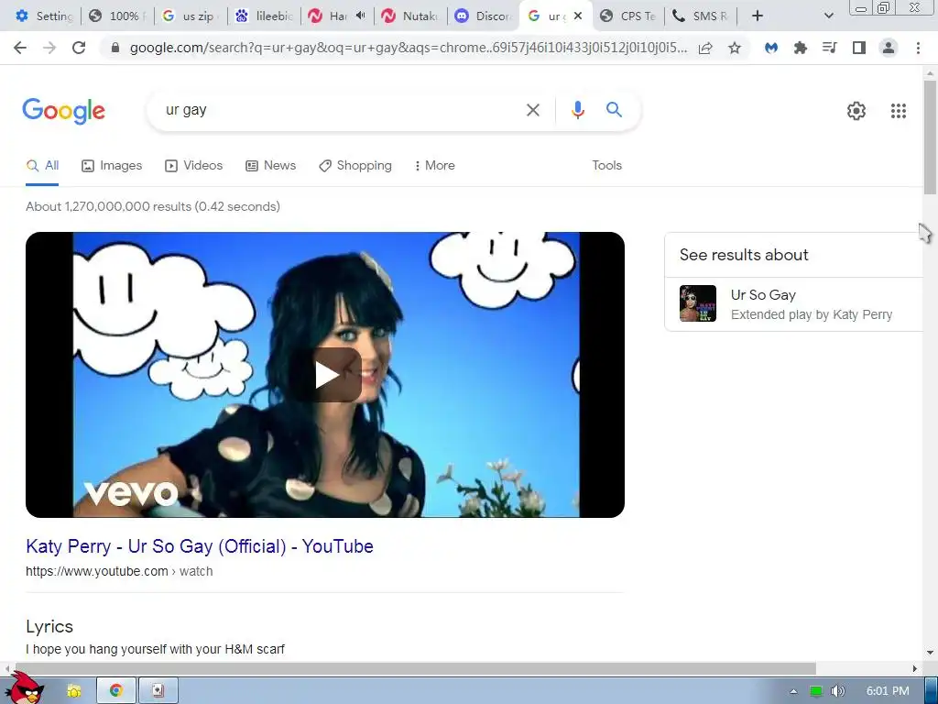The image size is (938, 704).
Task: Click the Ur So Gay album thumbnail
Action: [x=697, y=303]
